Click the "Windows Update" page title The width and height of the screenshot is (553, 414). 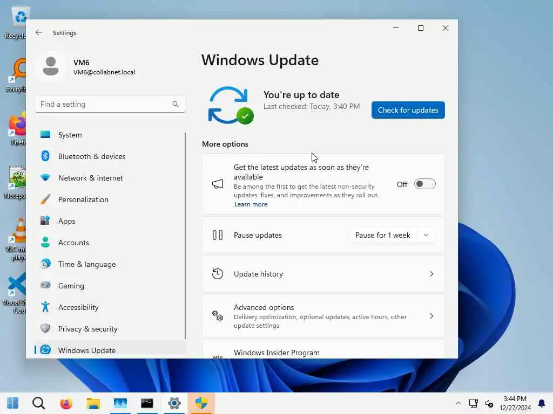pyautogui.click(x=260, y=60)
